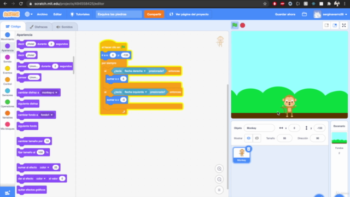Click the value 5 in sumar a x block
The image size is (350, 197).
coord(123,79)
